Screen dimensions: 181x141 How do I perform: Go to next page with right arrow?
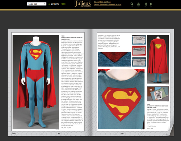tap(151, 4)
